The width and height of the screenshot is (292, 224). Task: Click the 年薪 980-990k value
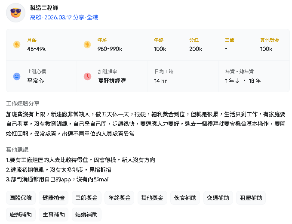[x=110, y=49]
